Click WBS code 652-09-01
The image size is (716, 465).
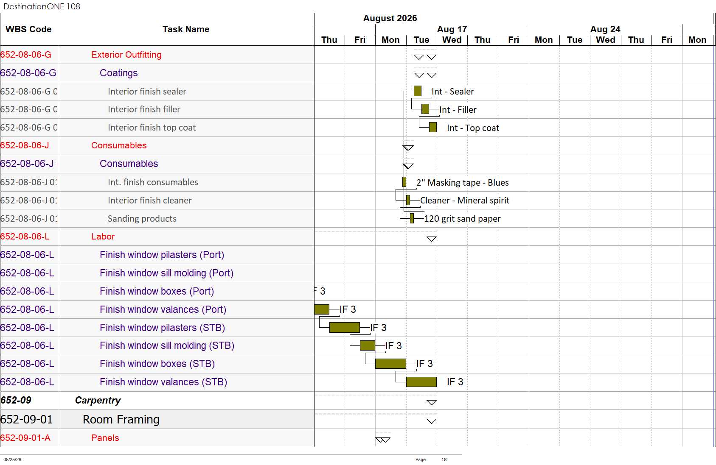[27, 420]
